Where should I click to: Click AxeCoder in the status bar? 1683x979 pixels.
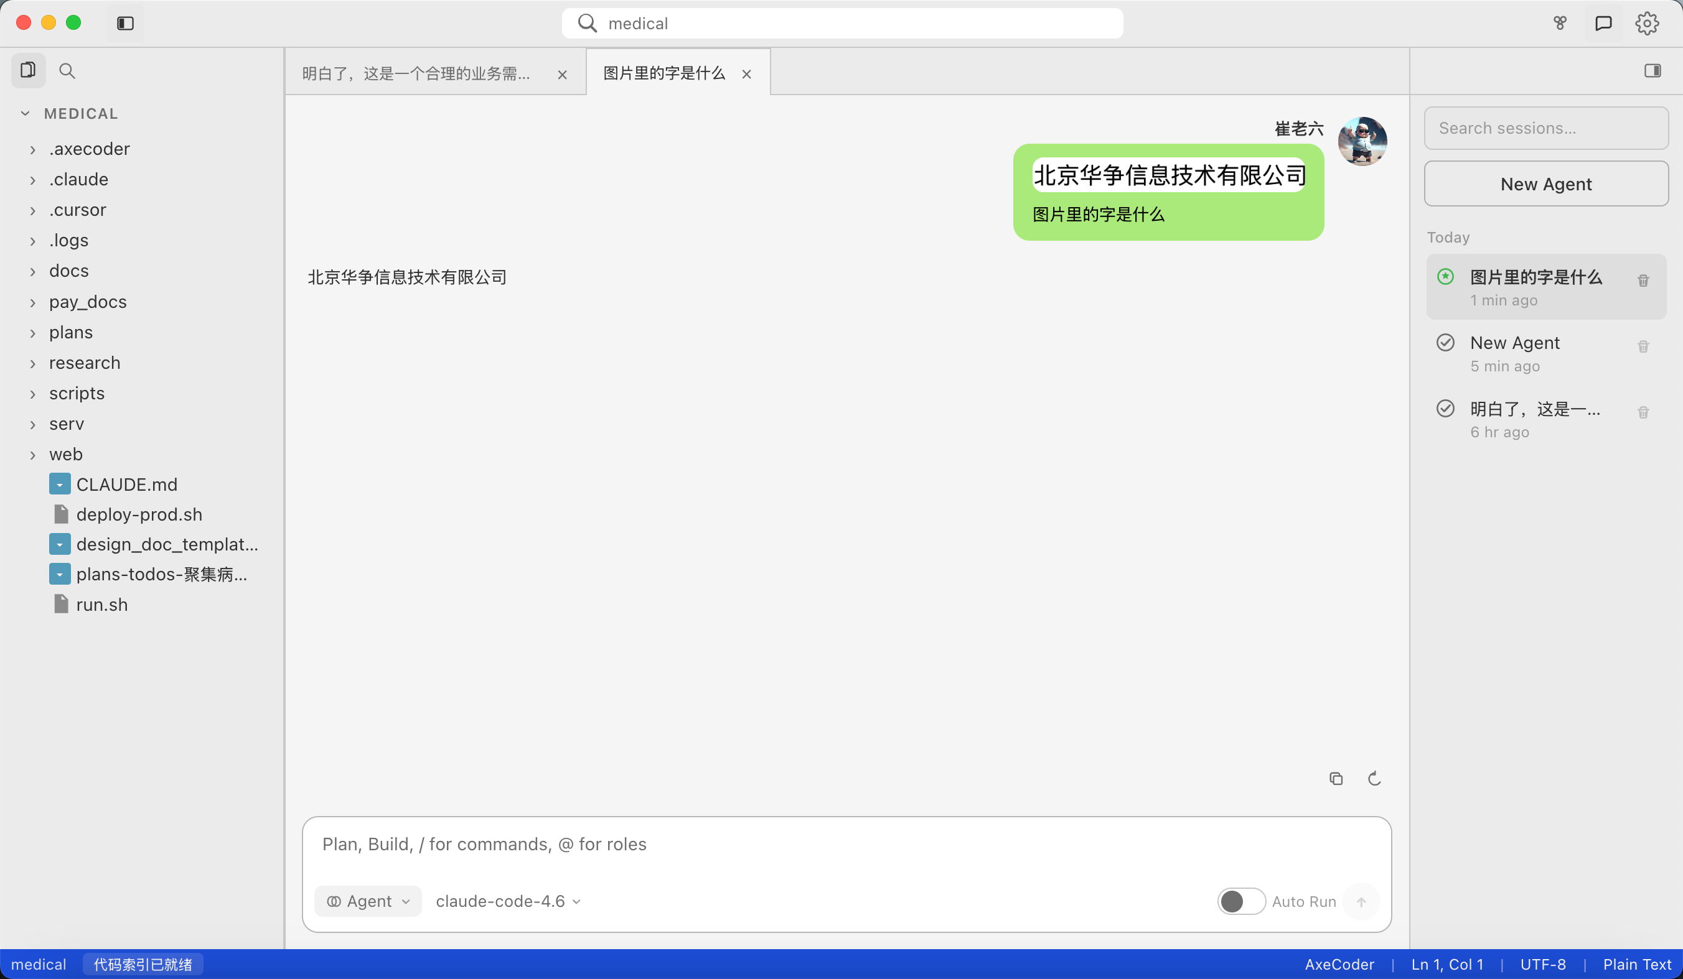(1339, 964)
